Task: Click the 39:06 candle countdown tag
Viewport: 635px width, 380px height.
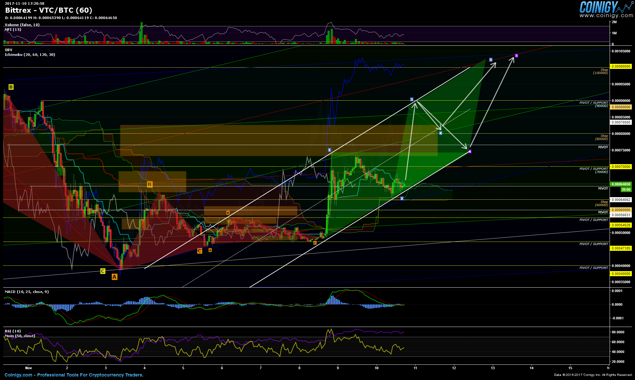Action: point(626,190)
